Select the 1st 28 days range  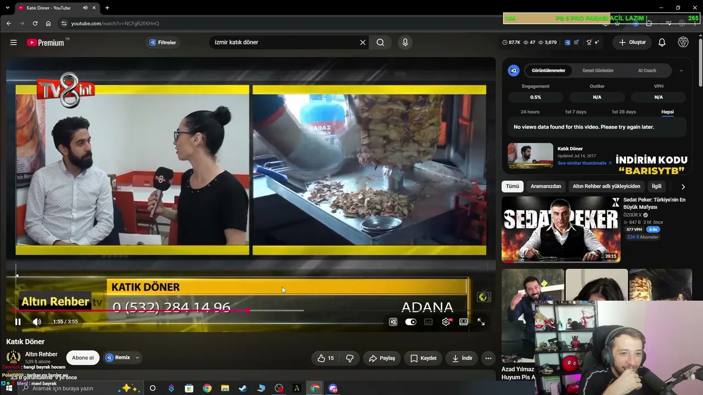tap(623, 112)
